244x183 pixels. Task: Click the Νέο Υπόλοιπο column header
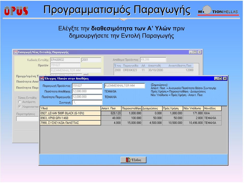(193, 108)
